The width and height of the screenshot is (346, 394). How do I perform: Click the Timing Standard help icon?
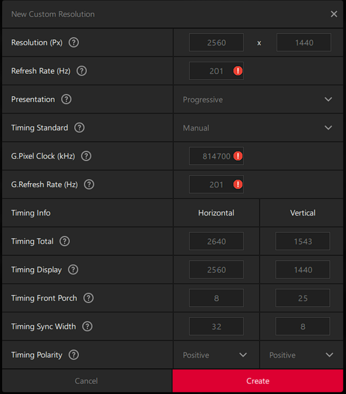[x=79, y=128]
